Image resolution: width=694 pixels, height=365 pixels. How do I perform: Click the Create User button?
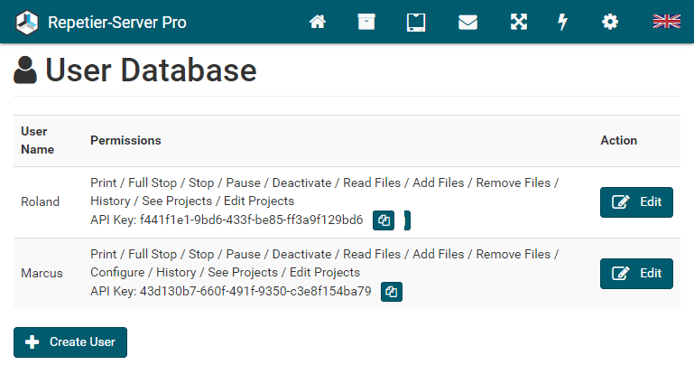coord(70,342)
